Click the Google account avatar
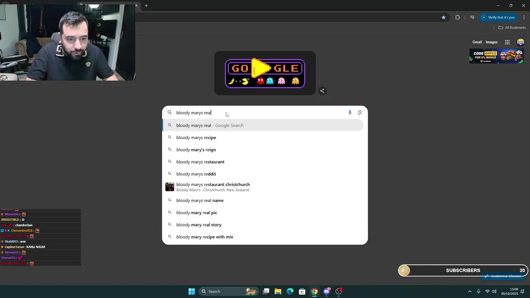 pyautogui.click(x=520, y=42)
